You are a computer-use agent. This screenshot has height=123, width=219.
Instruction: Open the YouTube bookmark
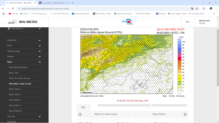(13, 13)
